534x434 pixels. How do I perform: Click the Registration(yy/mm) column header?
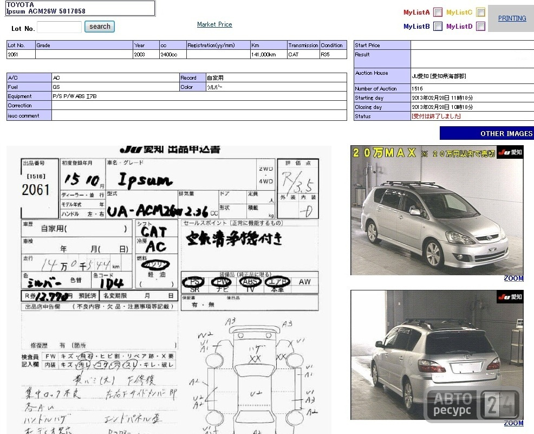pos(218,45)
